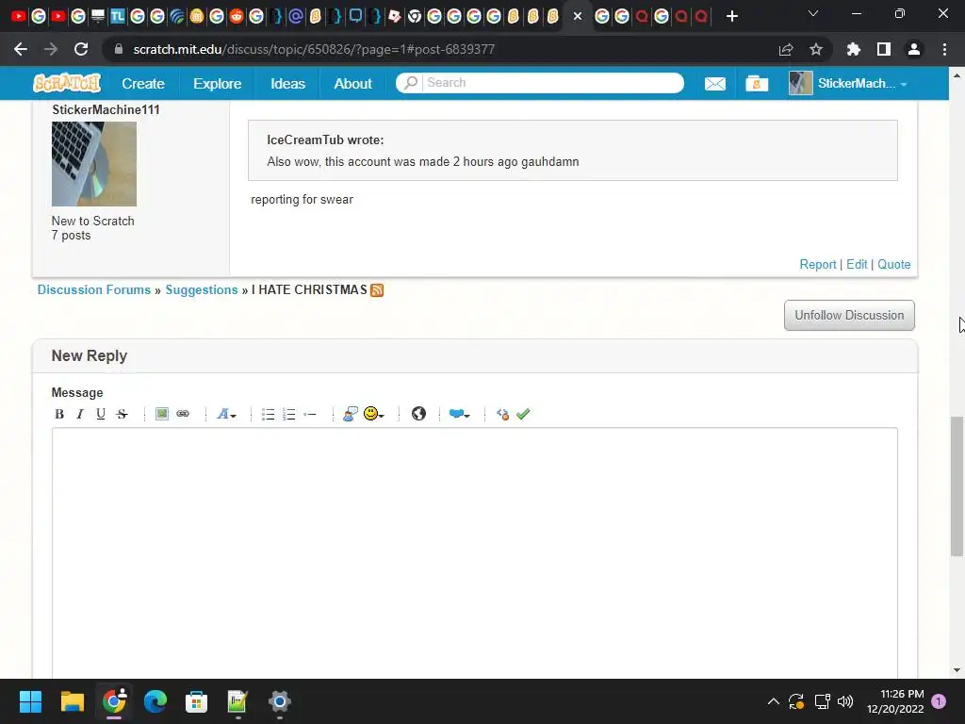Focus the Scratch search box
Viewport: 965px width, 724px height.
click(553, 83)
